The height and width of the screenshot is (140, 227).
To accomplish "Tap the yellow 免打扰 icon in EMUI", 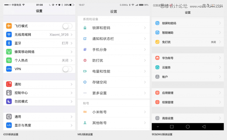I will click(157, 42).
